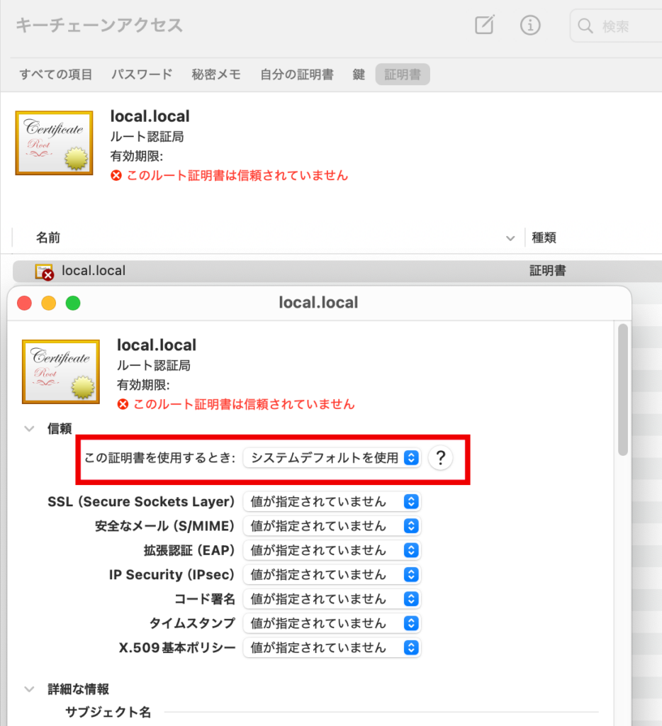Click the search magnifier icon
The height and width of the screenshot is (726, 662).
point(585,27)
